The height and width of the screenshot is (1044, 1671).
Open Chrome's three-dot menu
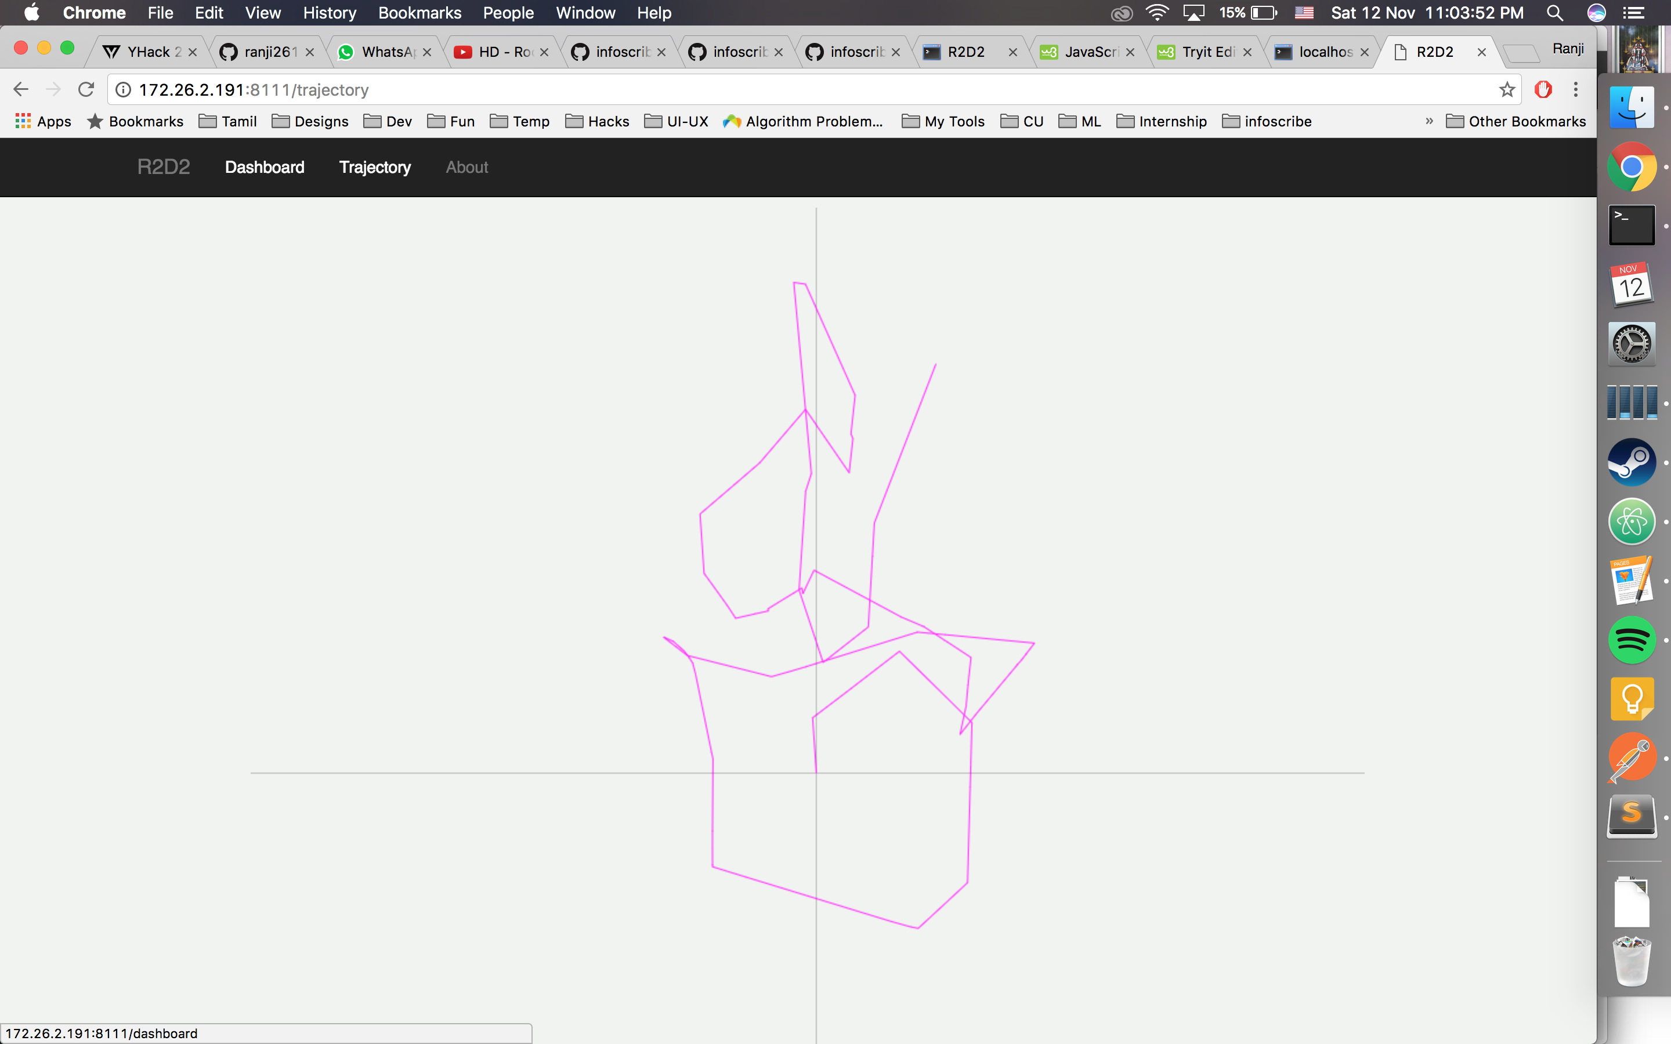click(1576, 90)
